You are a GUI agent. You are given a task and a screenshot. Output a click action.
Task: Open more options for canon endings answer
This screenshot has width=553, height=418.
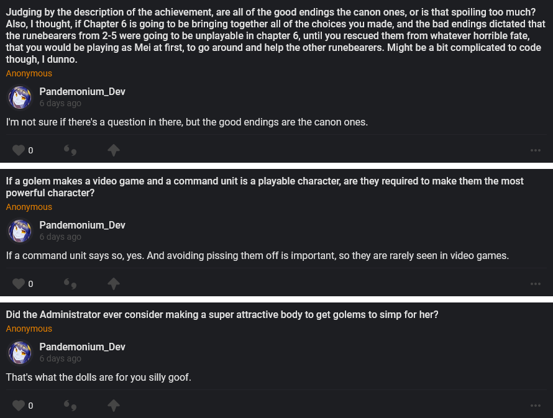[x=536, y=150]
